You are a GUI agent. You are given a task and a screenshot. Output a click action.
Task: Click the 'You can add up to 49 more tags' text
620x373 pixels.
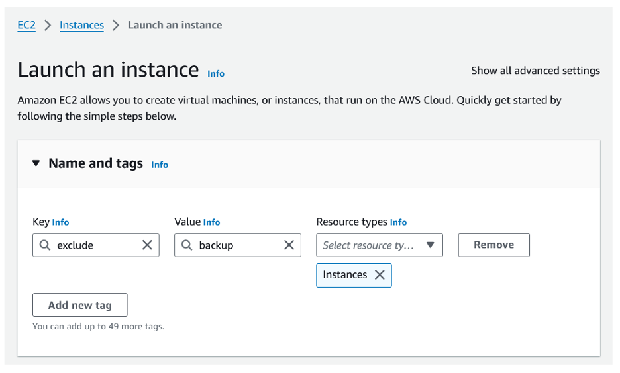coord(98,327)
